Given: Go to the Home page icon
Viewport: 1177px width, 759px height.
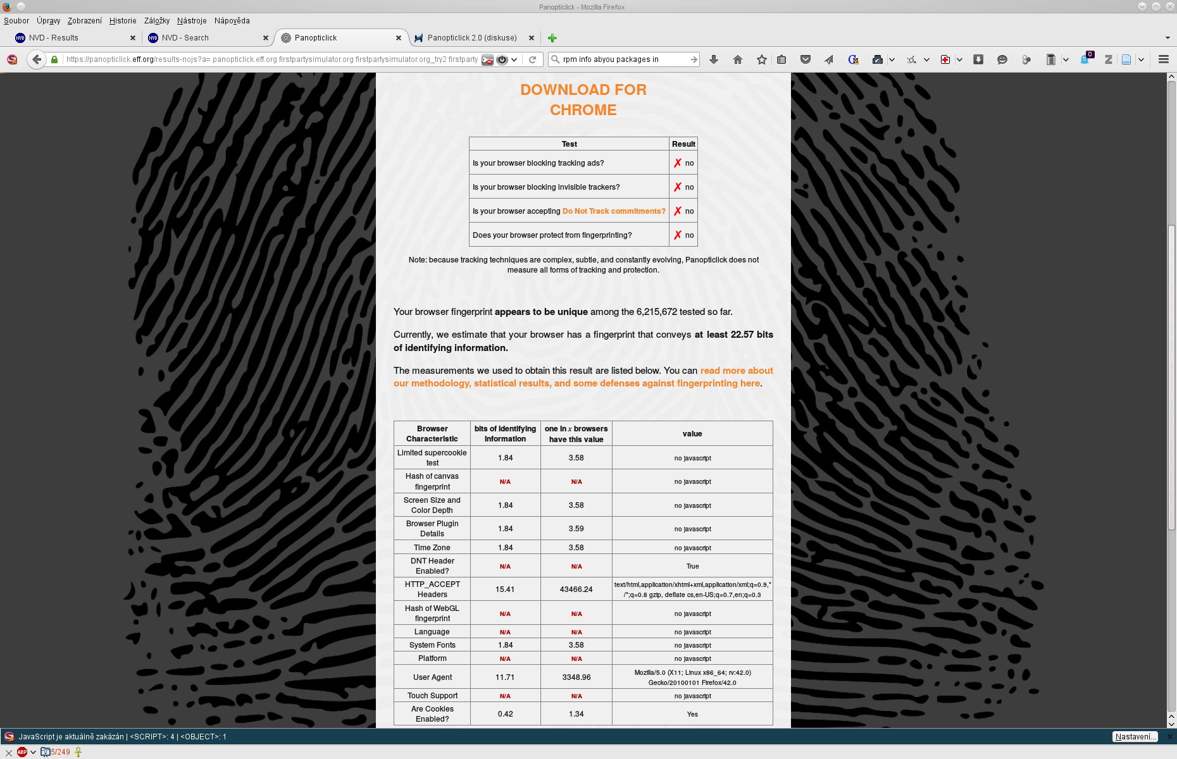Looking at the screenshot, I should pyautogui.click(x=737, y=59).
